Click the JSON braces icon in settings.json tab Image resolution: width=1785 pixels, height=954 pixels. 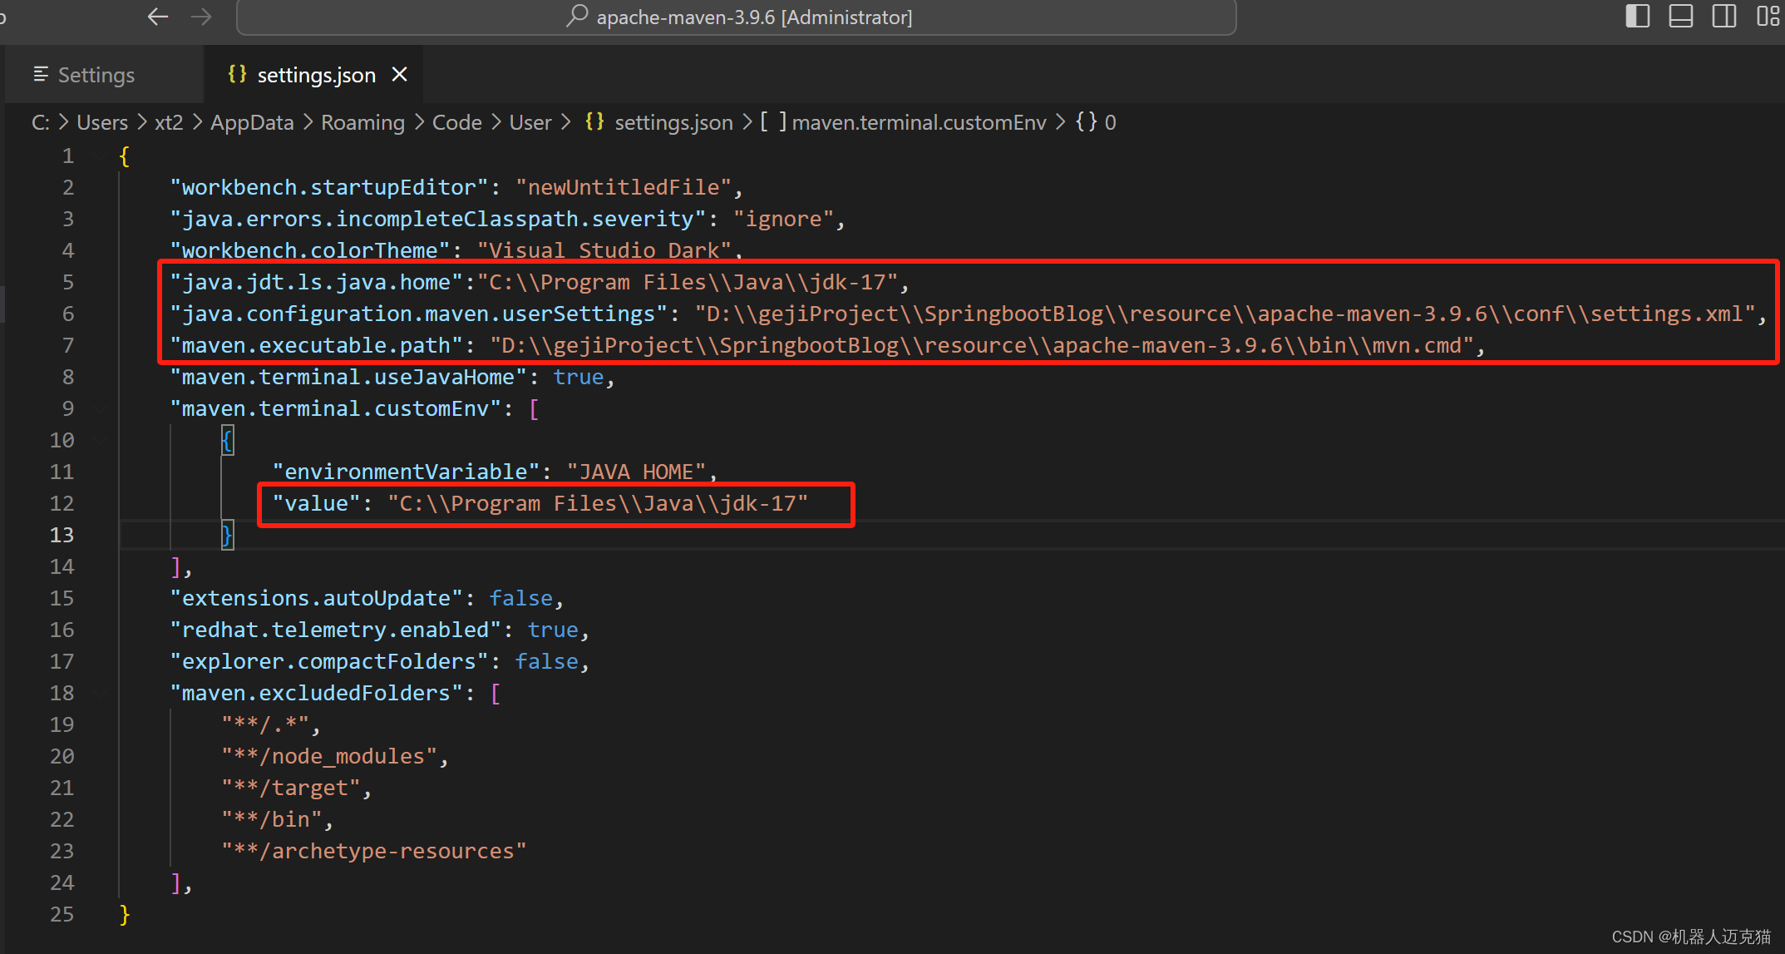(237, 74)
